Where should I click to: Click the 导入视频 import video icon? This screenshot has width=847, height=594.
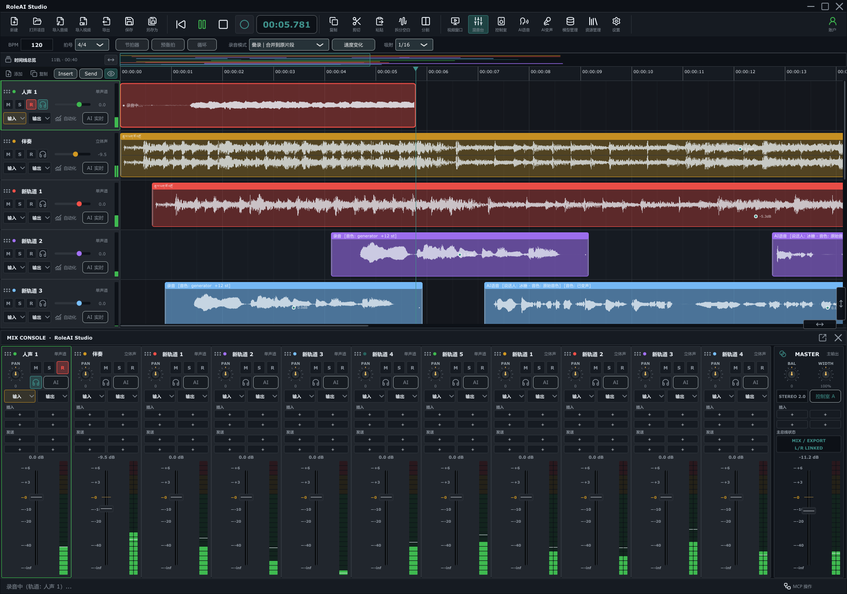83,24
